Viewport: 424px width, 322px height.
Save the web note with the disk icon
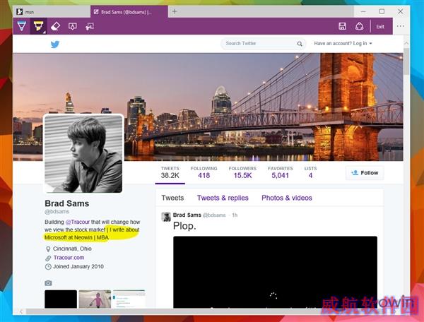click(342, 26)
